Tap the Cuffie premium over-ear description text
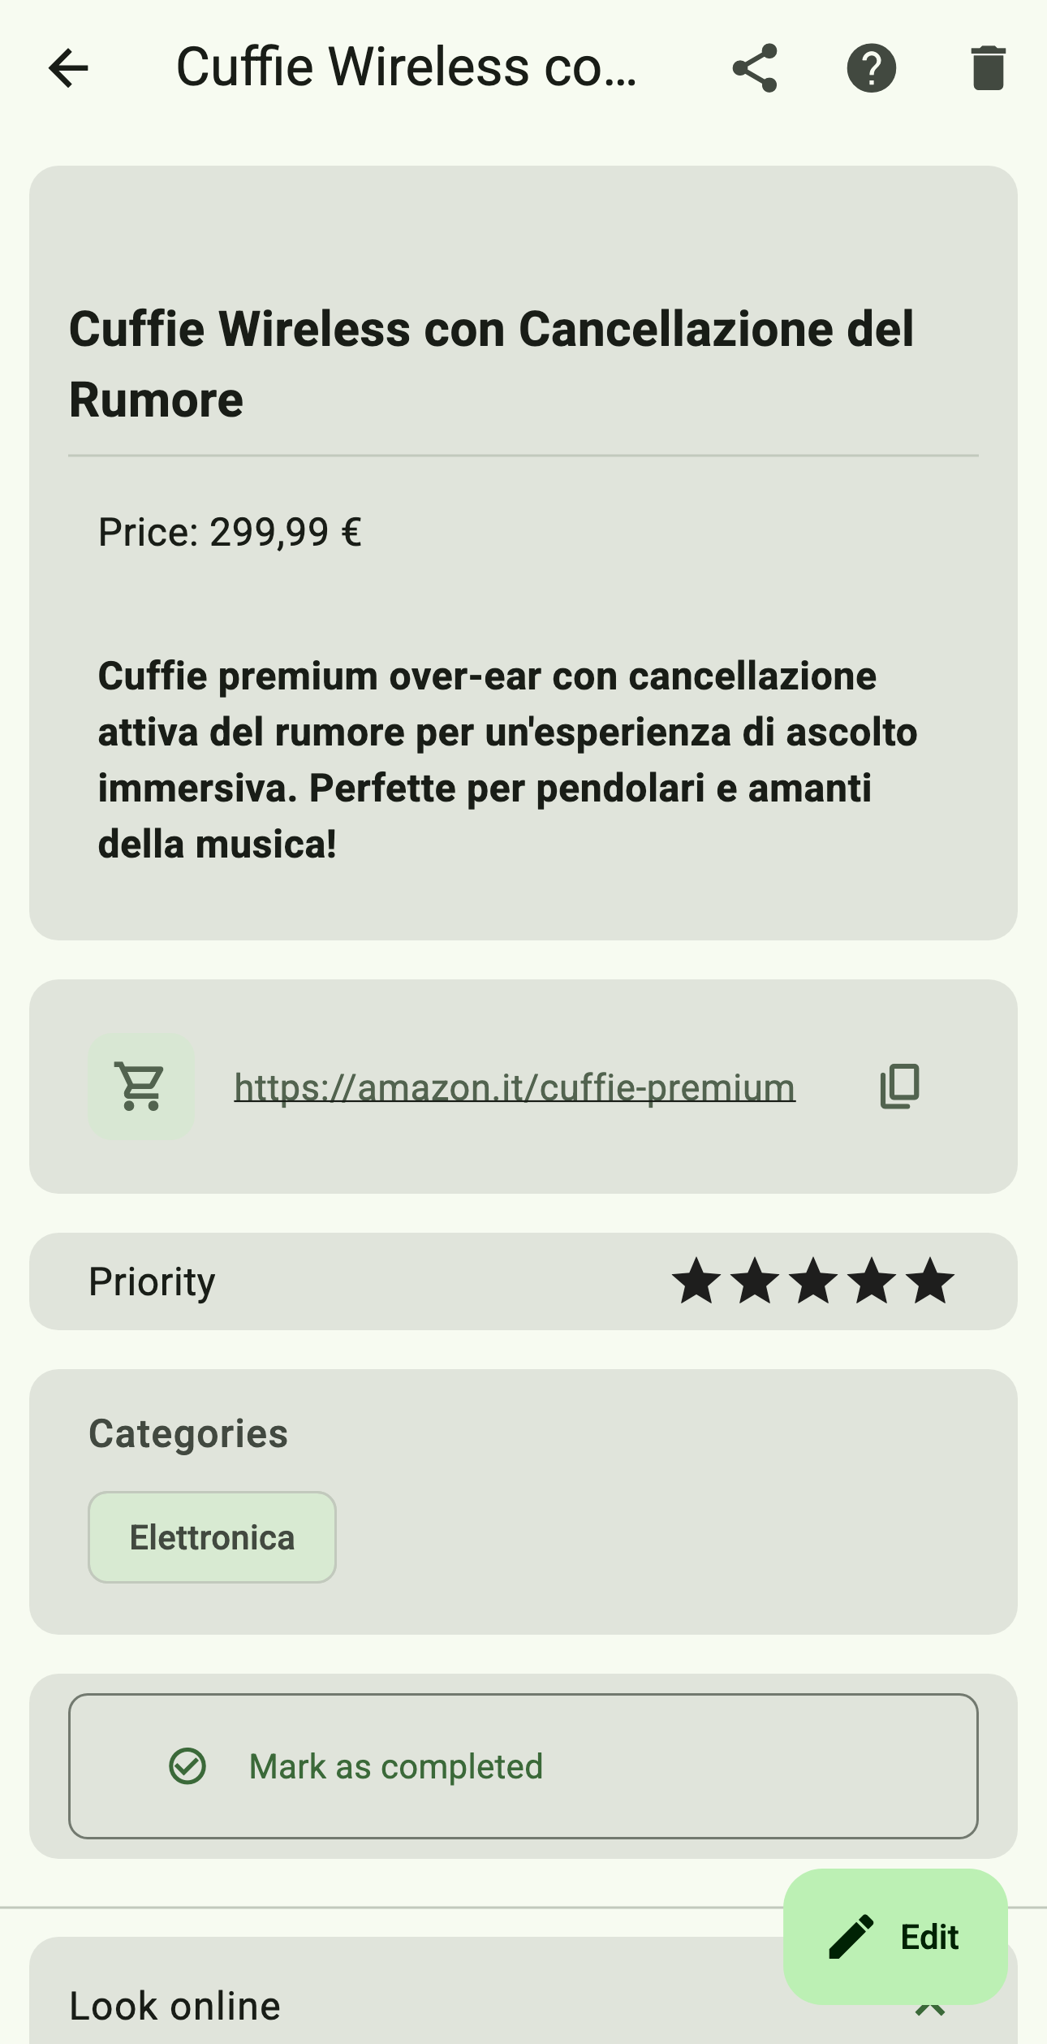 tap(507, 760)
